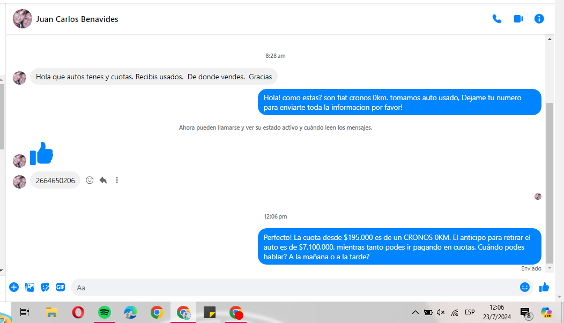Start a video call in the chat
The image size is (564, 323).
518,19
